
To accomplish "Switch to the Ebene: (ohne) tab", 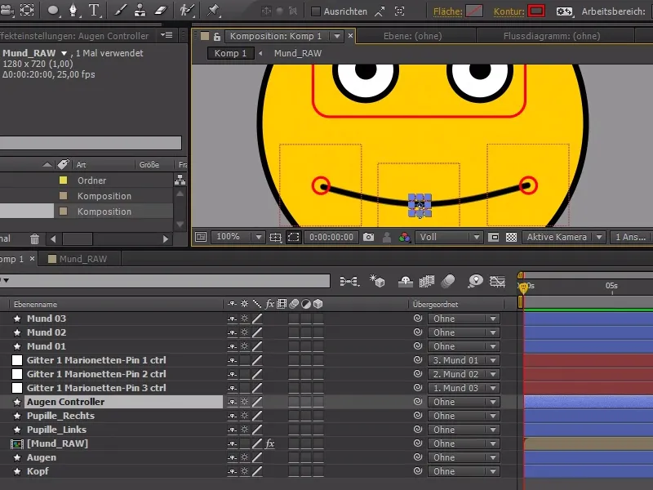I will [x=412, y=36].
